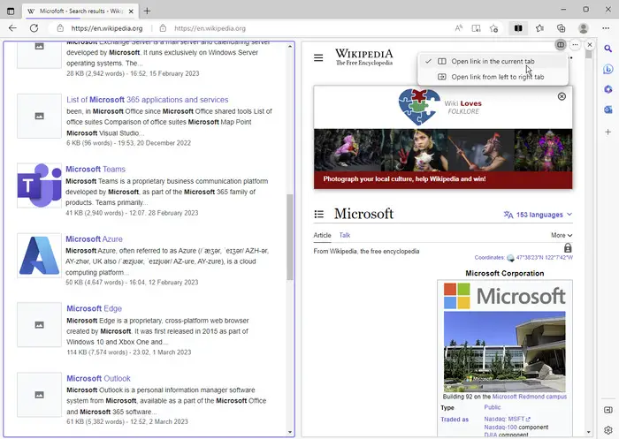This screenshot has height=439, width=619.
Task: Add page to favorites star icon
Action: 493,28
